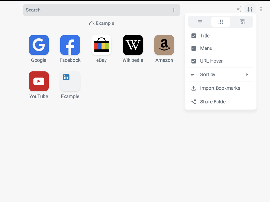Click the Title option label
The image size is (270, 202).
[x=205, y=36]
